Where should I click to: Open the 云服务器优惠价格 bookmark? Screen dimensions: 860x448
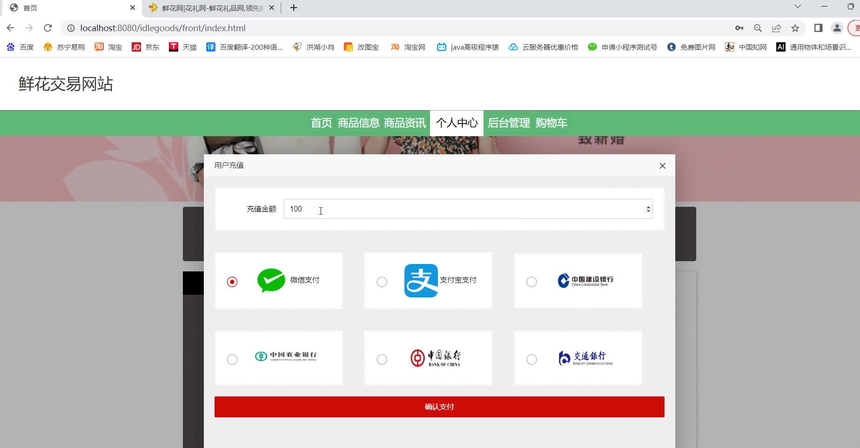(x=544, y=47)
